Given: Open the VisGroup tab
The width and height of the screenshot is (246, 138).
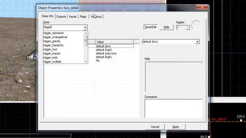Looking at the screenshot, I should [96, 16].
